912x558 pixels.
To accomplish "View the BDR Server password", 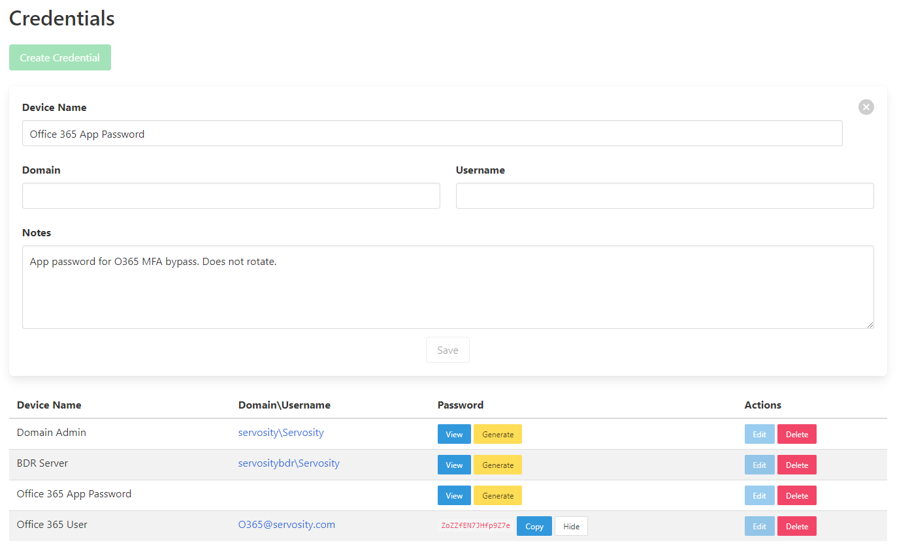I will pyautogui.click(x=454, y=465).
